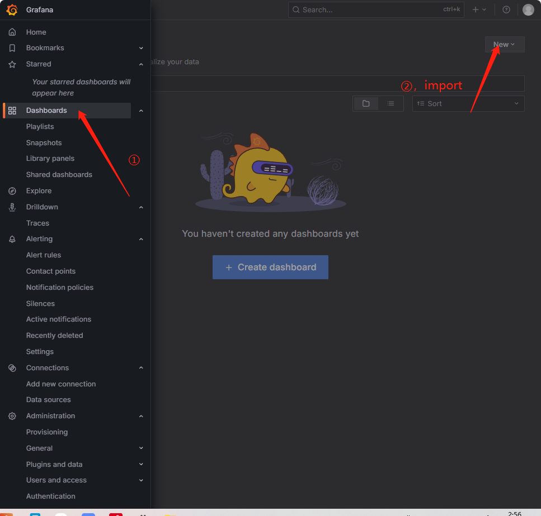Screen dimensions: 541x516
Task: Open Connections via its plug icon
Action: point(12,367)
